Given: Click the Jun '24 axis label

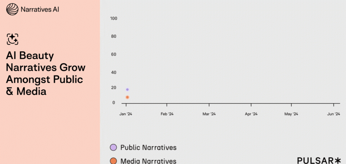Looking at the screenshot, I should 333,114.
